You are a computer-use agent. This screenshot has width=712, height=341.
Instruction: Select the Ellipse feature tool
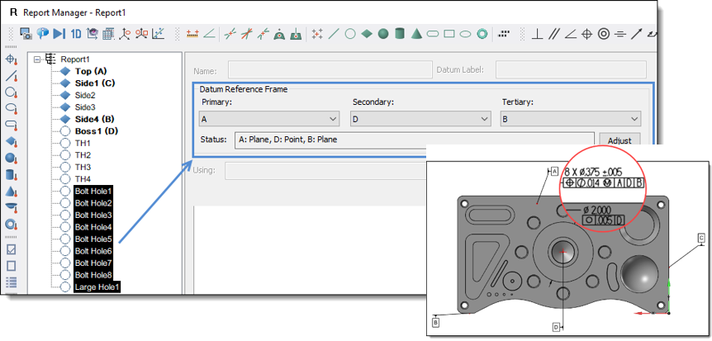465,34
